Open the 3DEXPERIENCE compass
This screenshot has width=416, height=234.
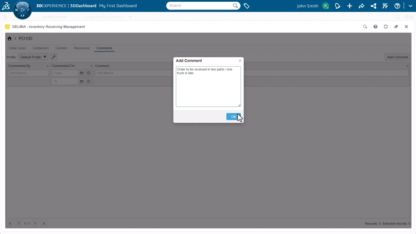pos(22,10)
